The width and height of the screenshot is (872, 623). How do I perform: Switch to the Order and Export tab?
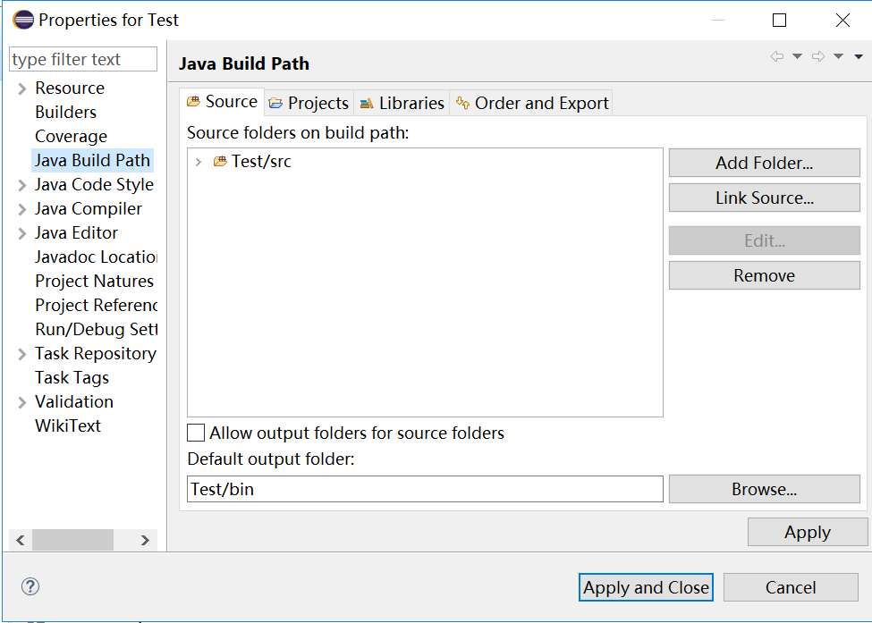(x=531, y=103)
